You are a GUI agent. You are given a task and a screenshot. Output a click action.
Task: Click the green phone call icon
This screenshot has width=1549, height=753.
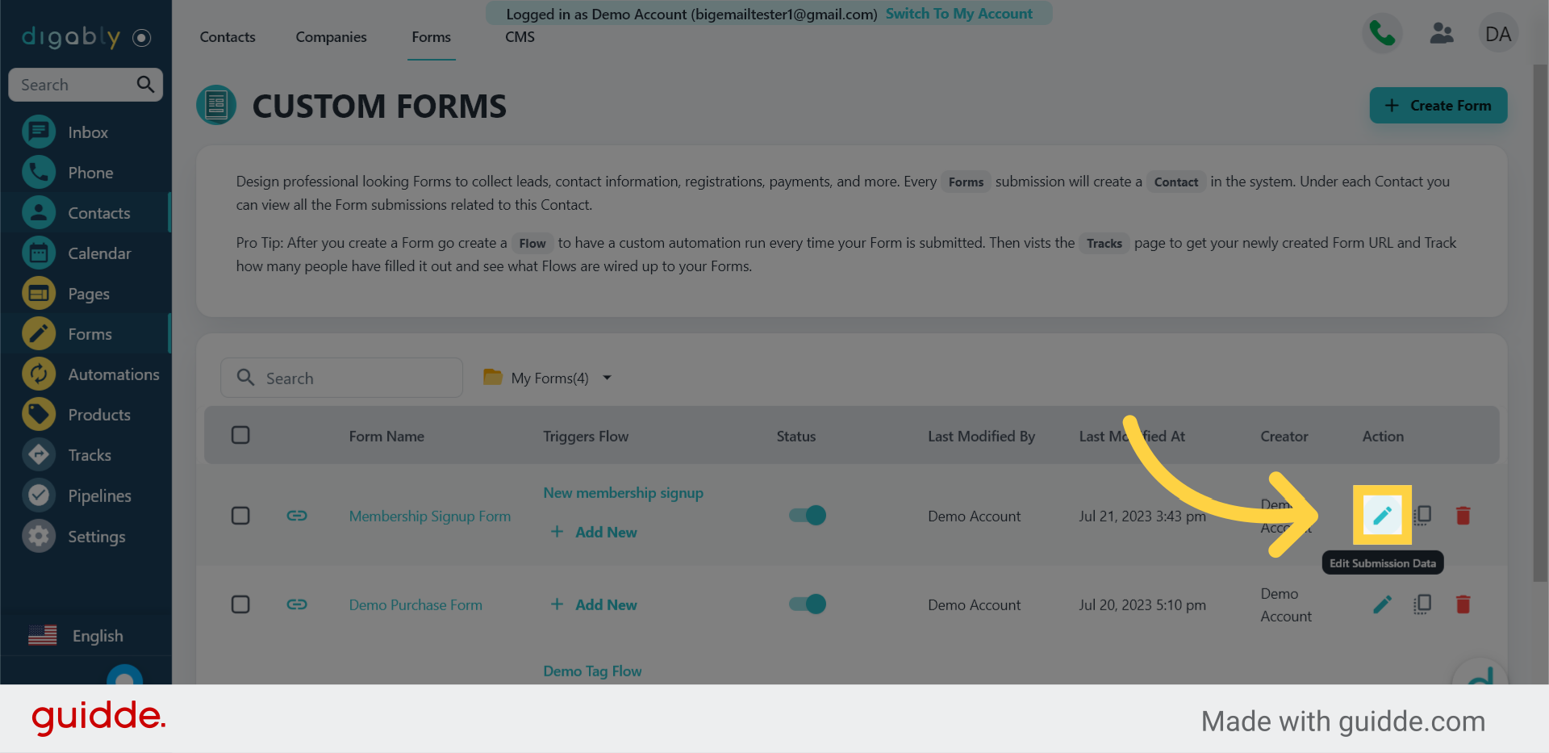pyautogui.click(x=1382, y=34)
